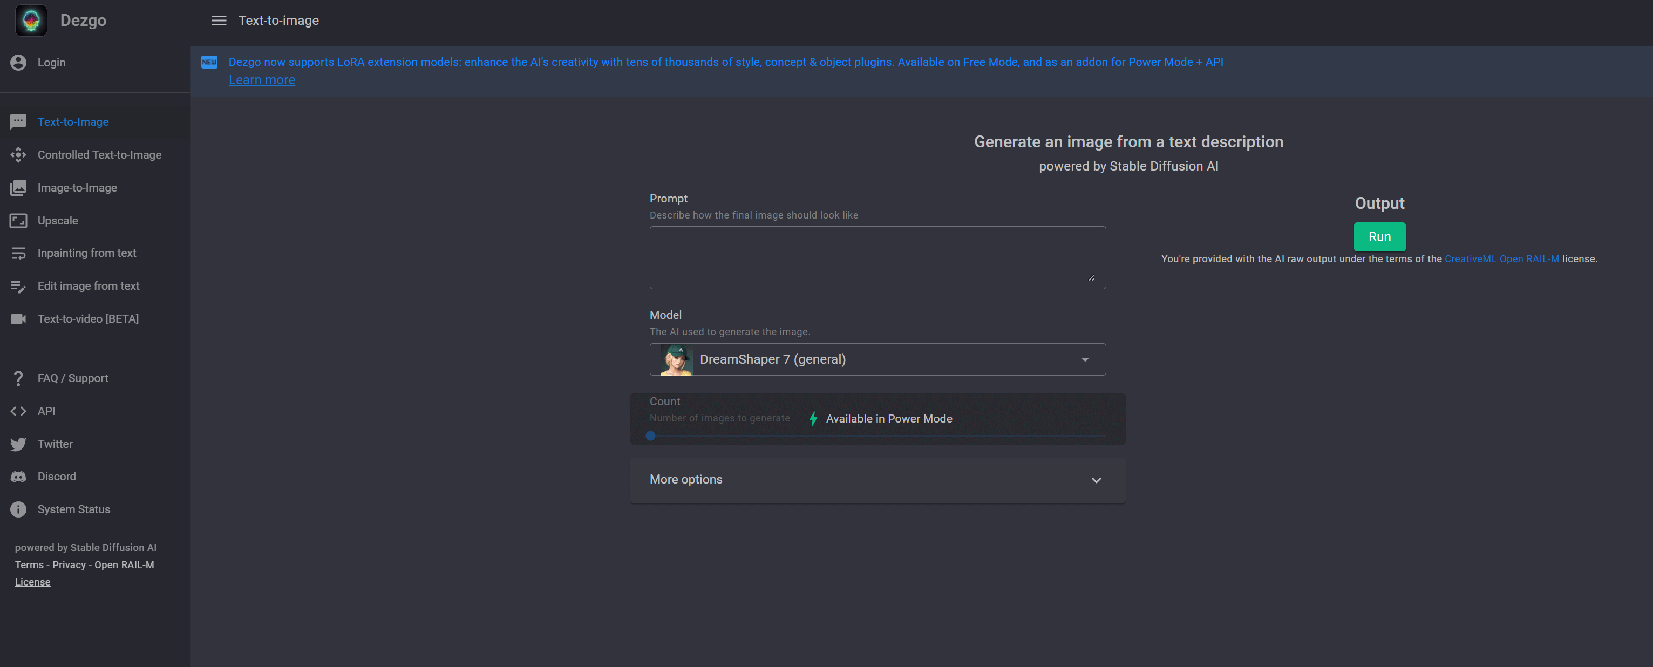Click the Upscale frame icon

coord(18,220)
